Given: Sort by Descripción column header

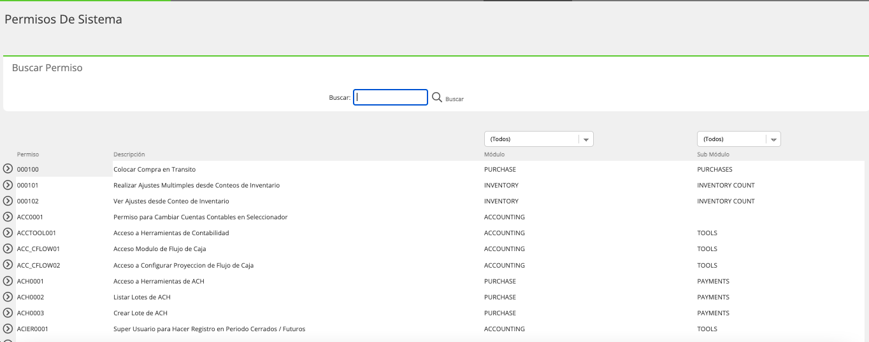Looking at the screenshot, I should (129, 154).
